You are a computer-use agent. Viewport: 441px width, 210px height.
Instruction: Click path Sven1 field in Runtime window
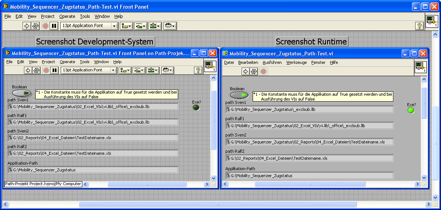coord(309,109)
